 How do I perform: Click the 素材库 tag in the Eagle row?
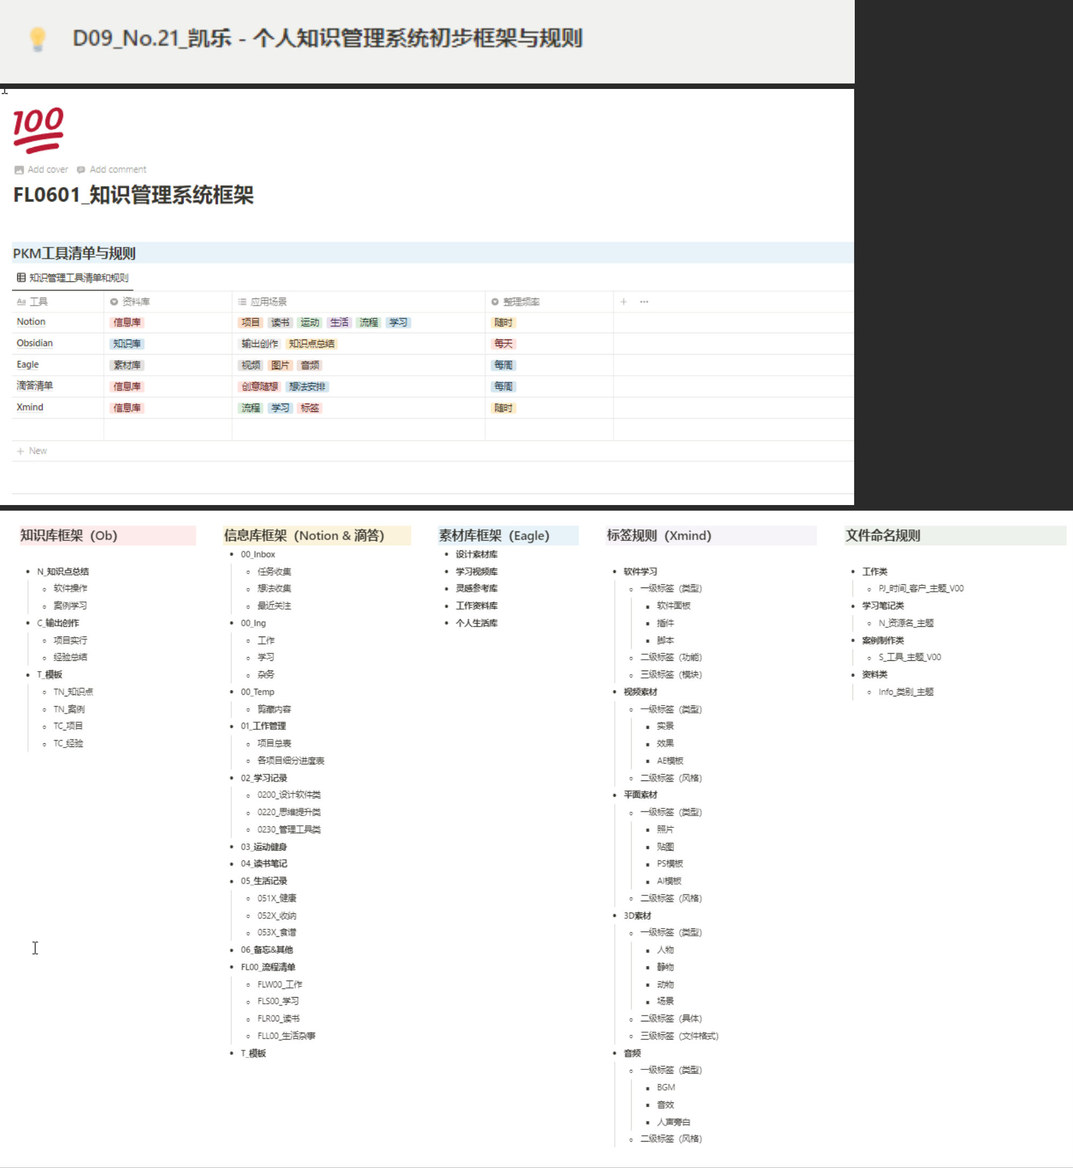[x=127, y=365]
